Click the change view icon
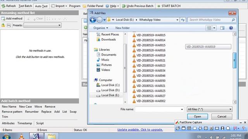Screen dimensions: 248x139 [209, 28]
